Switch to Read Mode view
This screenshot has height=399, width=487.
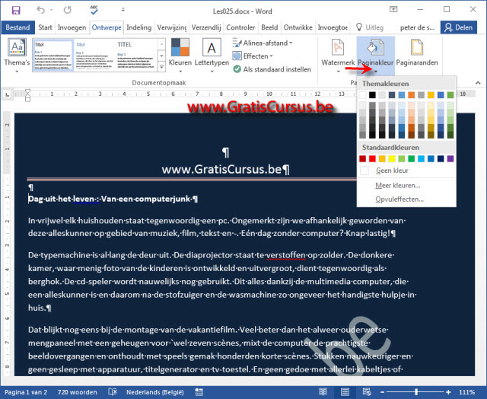[x=323, y=392]
